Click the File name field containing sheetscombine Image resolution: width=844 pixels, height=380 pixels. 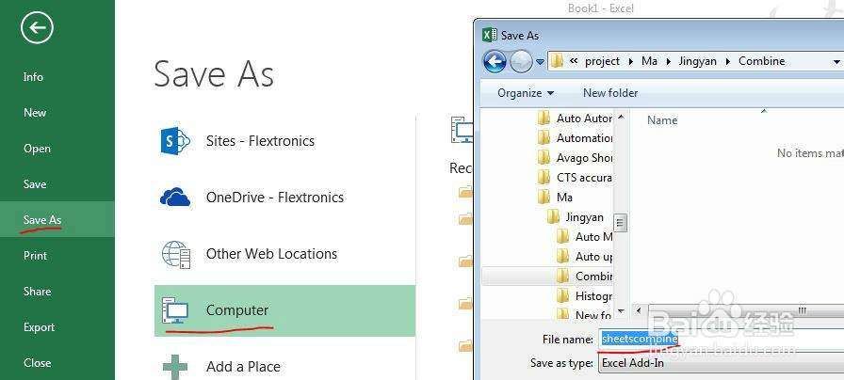721,340
